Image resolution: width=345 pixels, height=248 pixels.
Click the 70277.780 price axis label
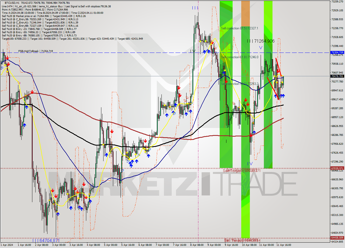pos(337,82)
